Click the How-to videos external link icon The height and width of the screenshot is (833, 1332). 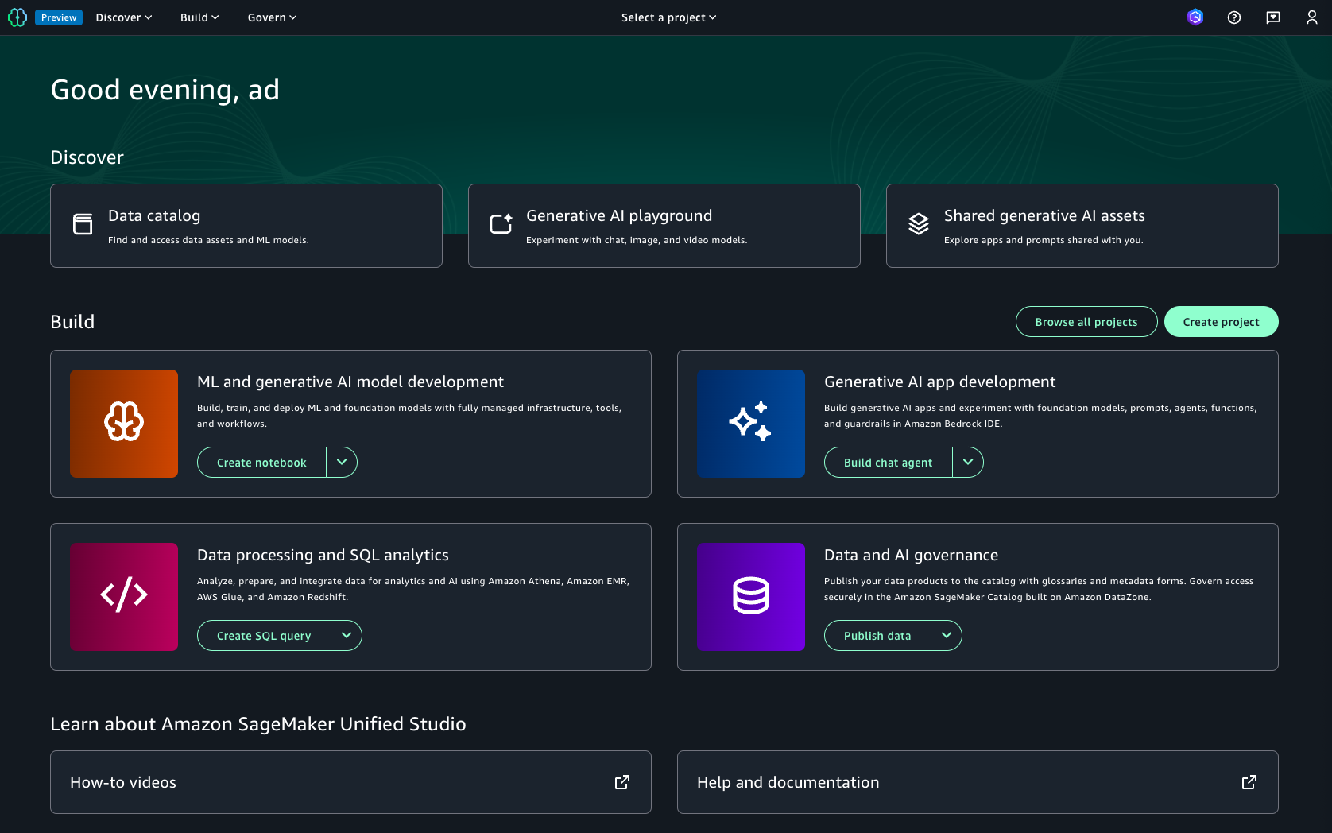622,782
